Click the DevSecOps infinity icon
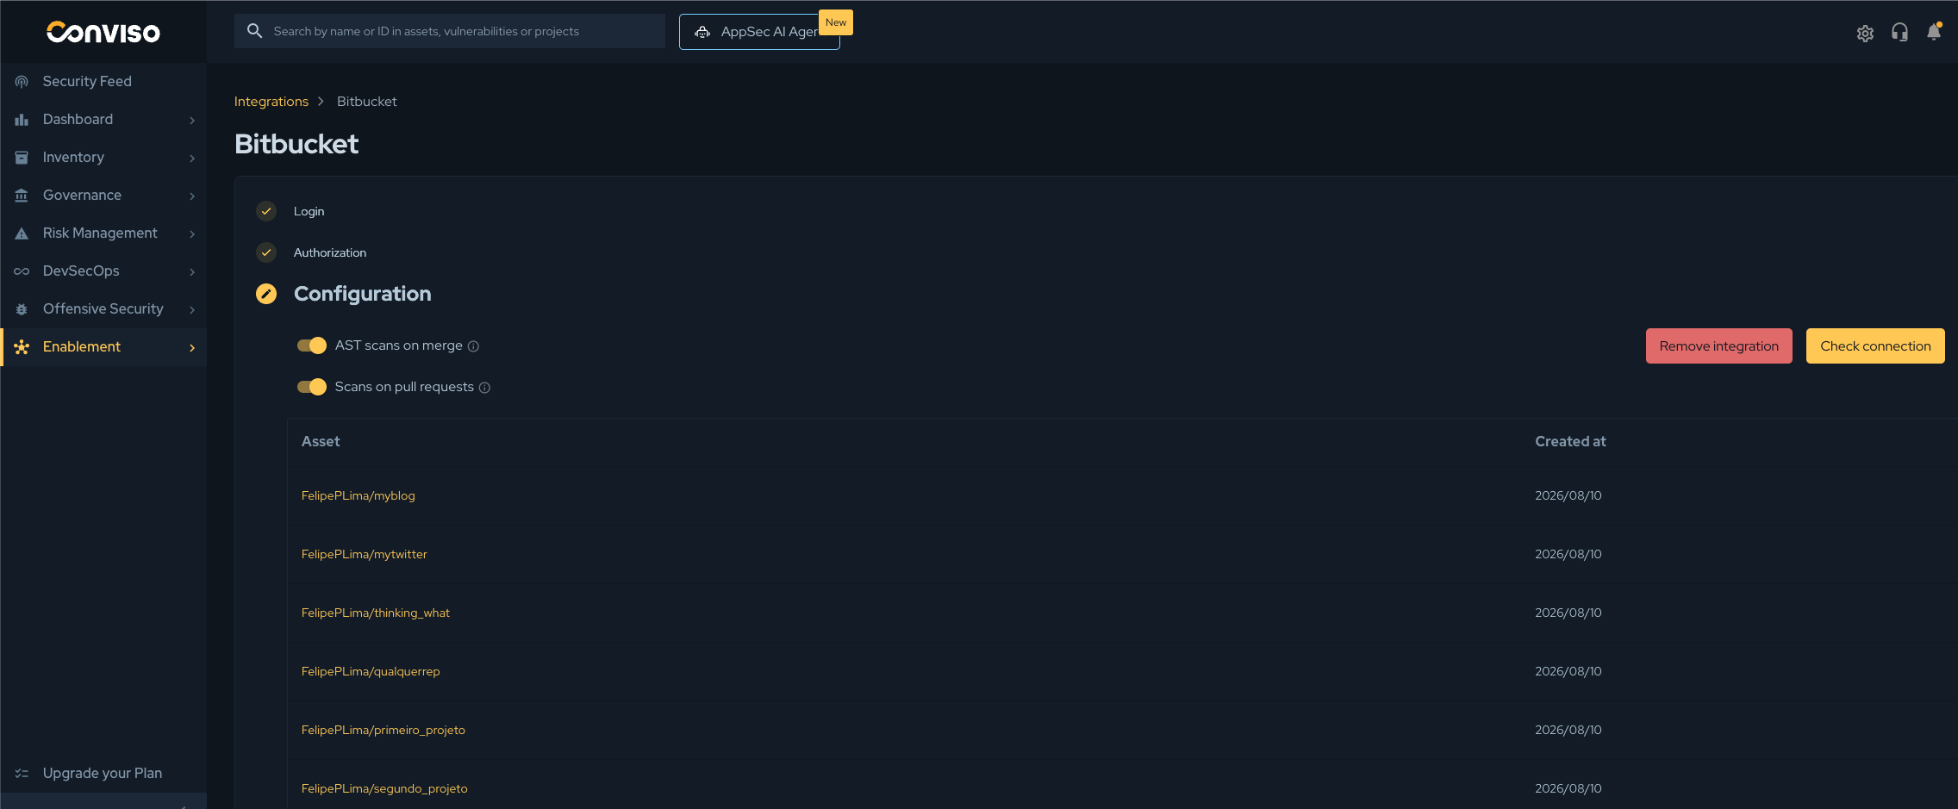 (22, 271)
